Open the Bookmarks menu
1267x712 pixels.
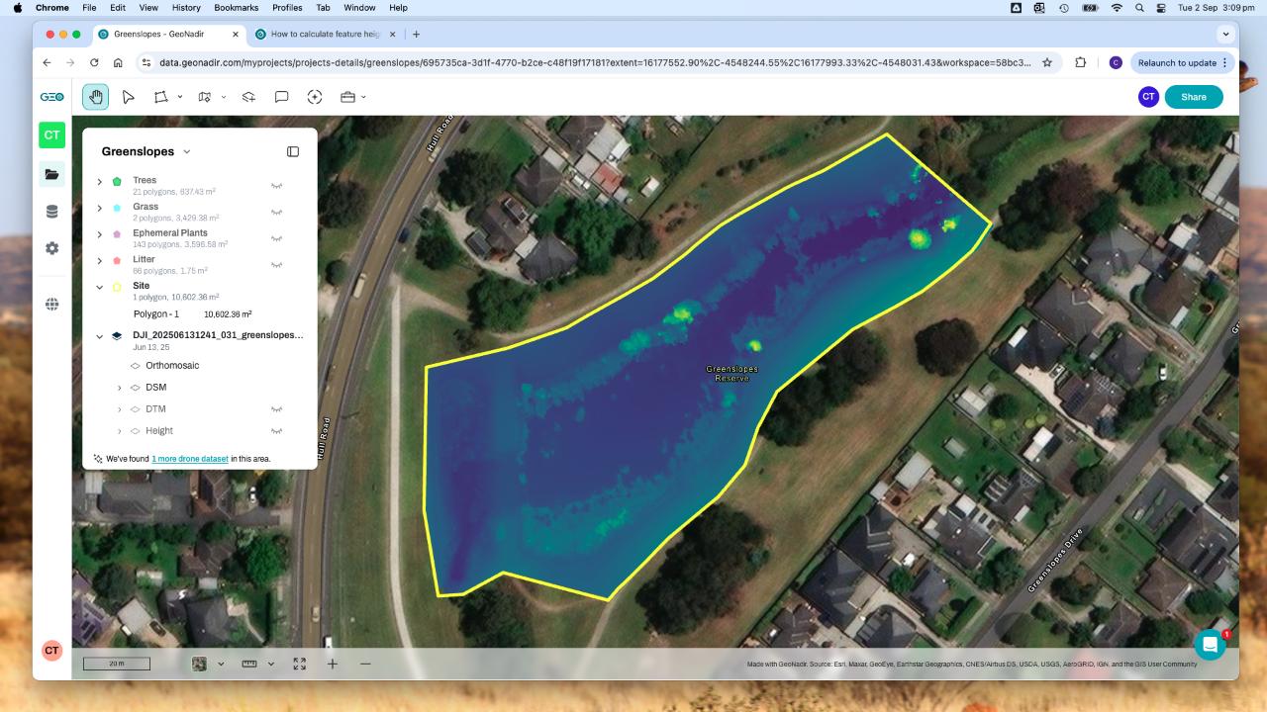click(x=237, y=8)
